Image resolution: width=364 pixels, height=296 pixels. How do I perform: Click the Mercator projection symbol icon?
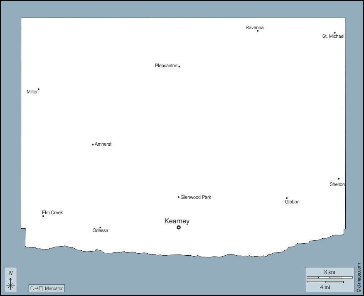pyautogui.click(x=37, y=288)
